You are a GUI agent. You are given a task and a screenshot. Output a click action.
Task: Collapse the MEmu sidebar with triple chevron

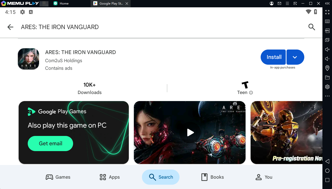tap(327, 4)
